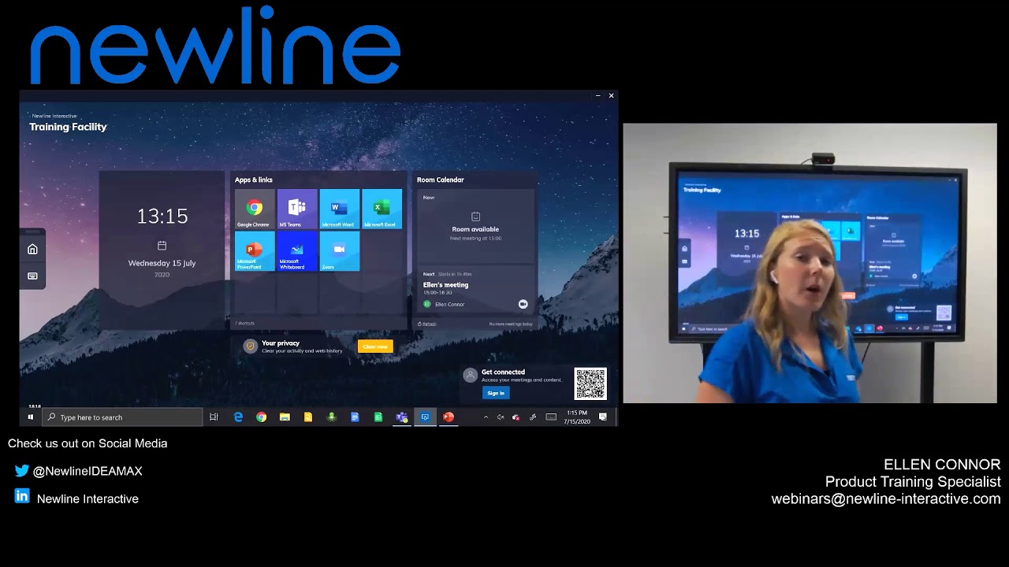This screenshot has height=567, width=1009.
Task: Open the MS Teams tile
Action: pos(296,209)
